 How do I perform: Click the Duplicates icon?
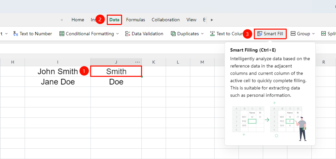[173, 34]
